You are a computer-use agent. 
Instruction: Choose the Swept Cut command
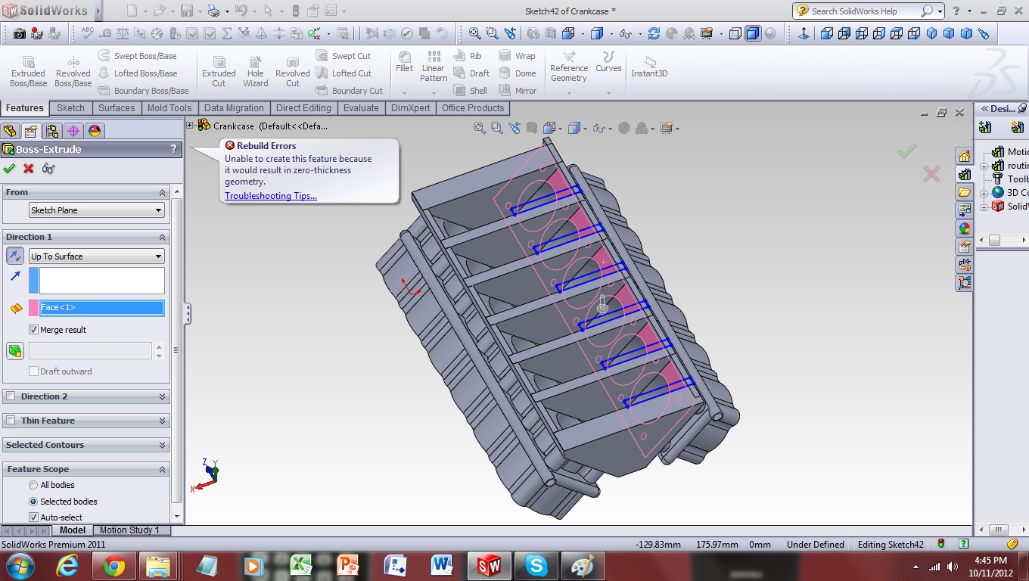(344, 56)
